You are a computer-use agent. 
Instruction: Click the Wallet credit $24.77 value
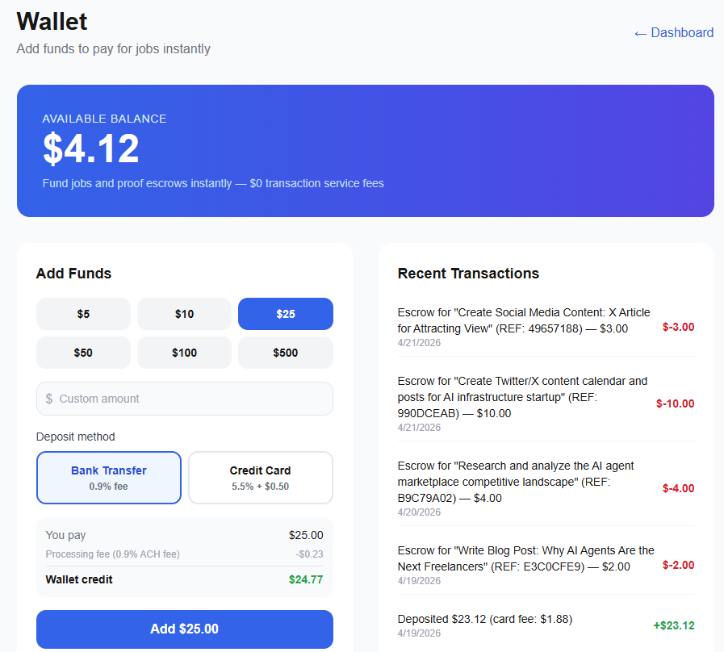[x=306, y=579]
